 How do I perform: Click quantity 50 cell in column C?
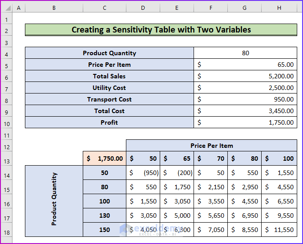tap(105, 172)
